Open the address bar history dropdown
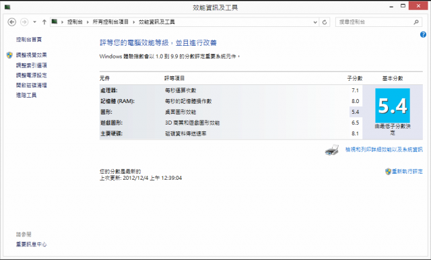 tap(315, 22)
